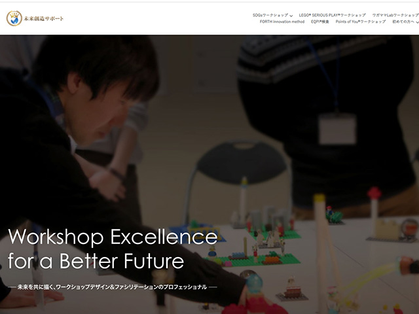Click the red-topped LEGO tower in photo
This screenshot has height=314, width=419.
click(374, 211)
